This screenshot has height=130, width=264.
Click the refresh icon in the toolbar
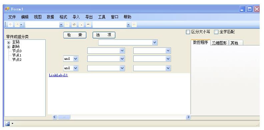[x=74, y=25]
